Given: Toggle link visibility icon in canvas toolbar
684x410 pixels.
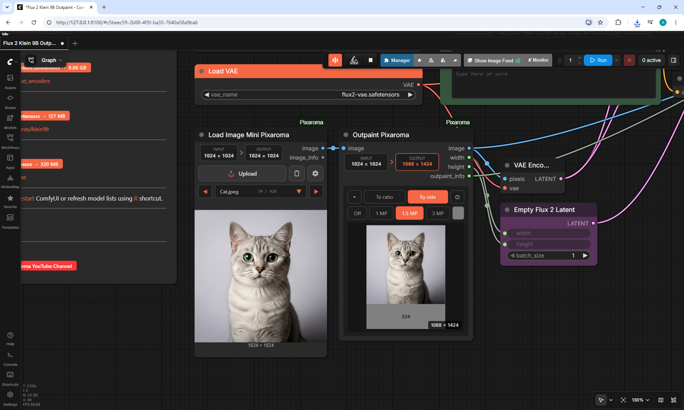Looking at the screenshot, I should 674,400.
